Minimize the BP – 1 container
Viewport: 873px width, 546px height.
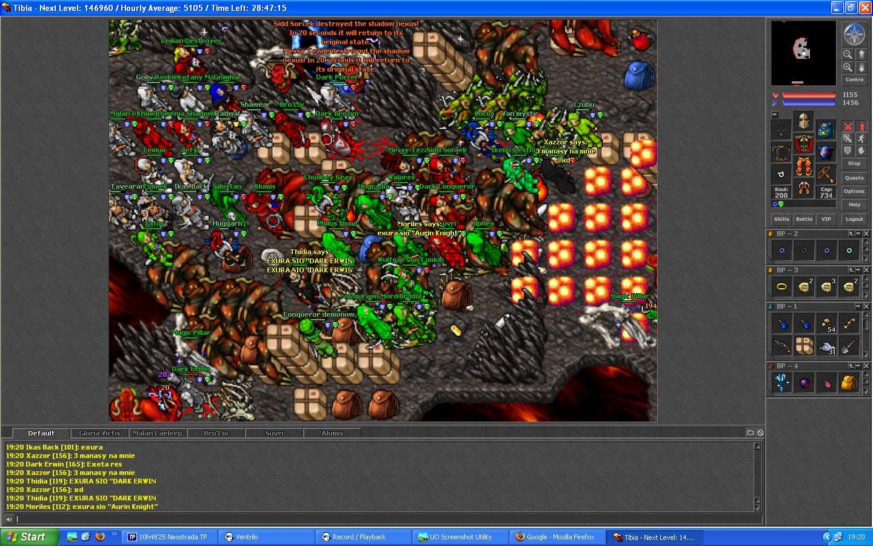pyautogui.click(x=858, y=306)
